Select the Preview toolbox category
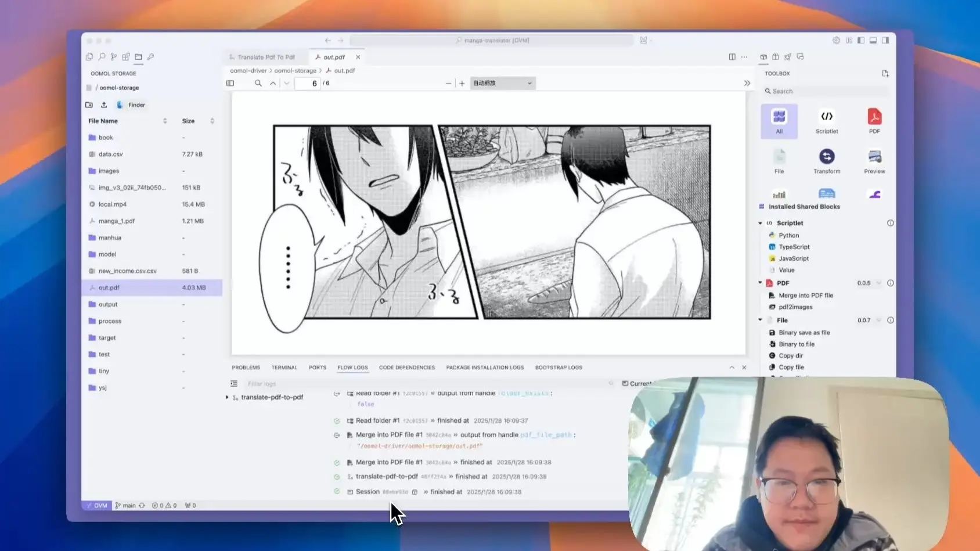The image size is (980, 551). pyautogui.click(x=874, y=161)
